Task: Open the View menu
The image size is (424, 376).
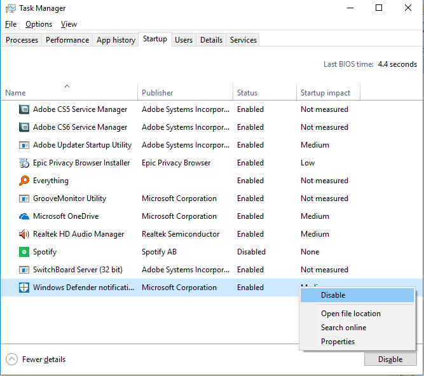Action: click(69, 24)
